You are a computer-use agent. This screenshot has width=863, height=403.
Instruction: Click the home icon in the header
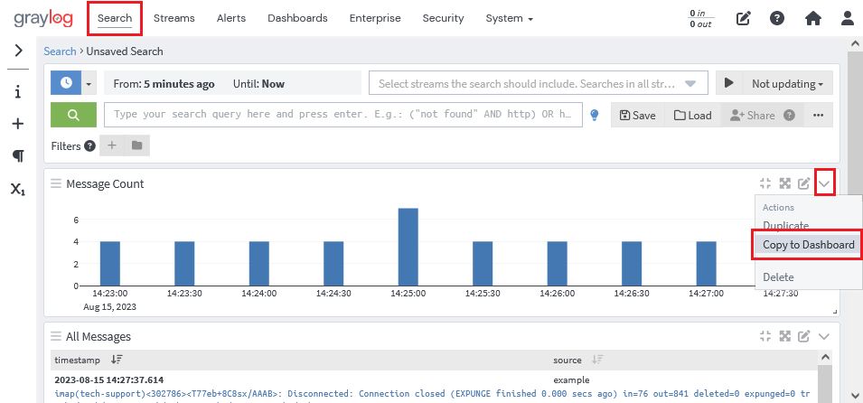point(813,18)
